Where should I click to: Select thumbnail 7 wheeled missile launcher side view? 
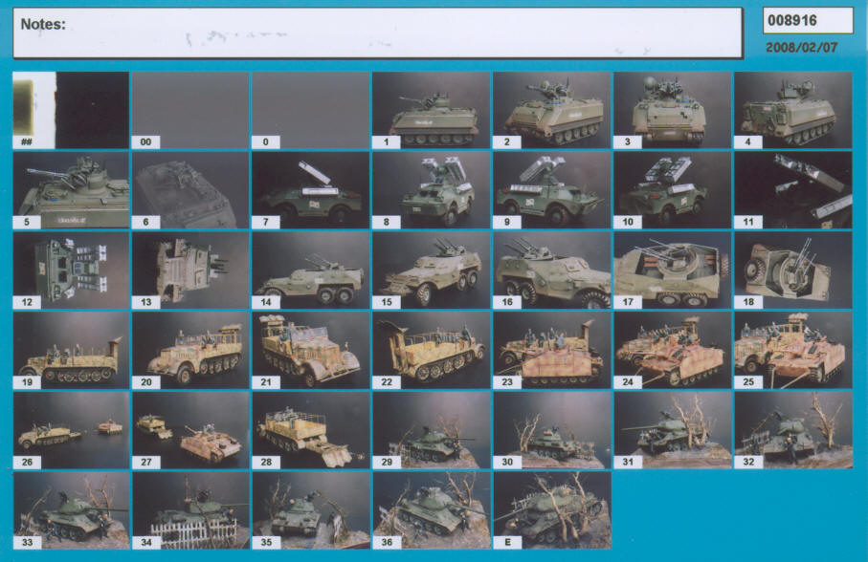point(311,190)
